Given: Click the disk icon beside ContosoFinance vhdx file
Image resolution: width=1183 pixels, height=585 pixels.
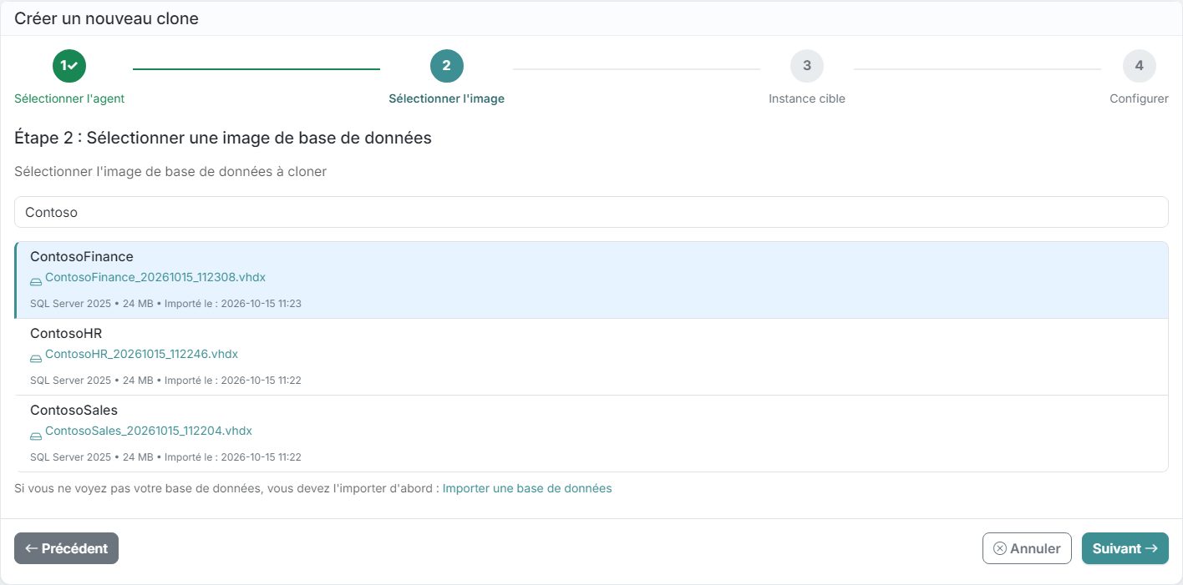Looking at the screenshot, I should coord(36,281).
